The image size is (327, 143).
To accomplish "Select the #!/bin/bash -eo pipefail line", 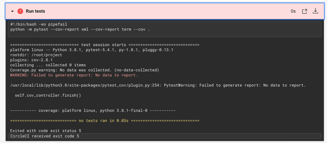I will (39, 24).
